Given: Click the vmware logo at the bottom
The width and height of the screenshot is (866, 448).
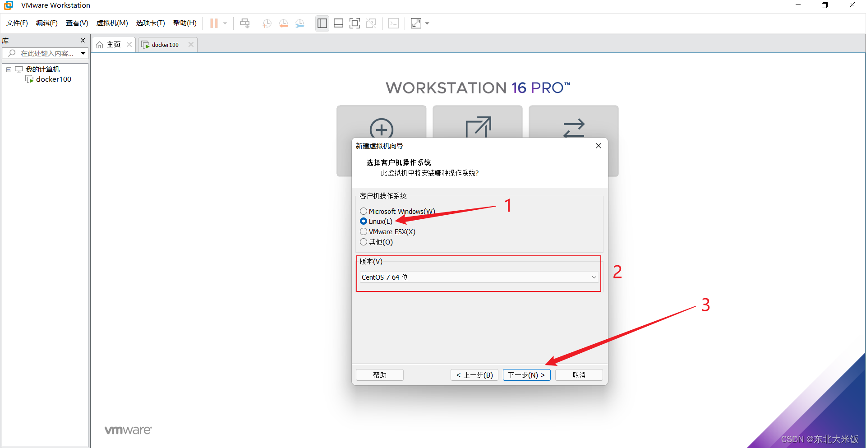Looking at the screenshot, I should (128, 430).
